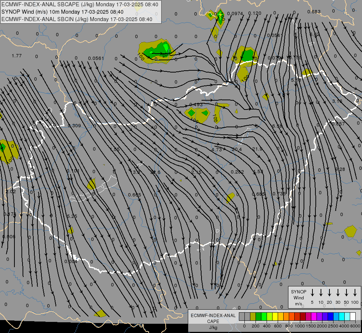Select the olive swatch in the CAPE legend

[253, 317]
